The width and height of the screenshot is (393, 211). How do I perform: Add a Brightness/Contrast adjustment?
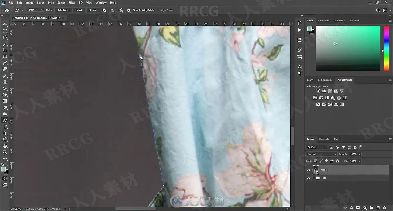coord(318,91)
